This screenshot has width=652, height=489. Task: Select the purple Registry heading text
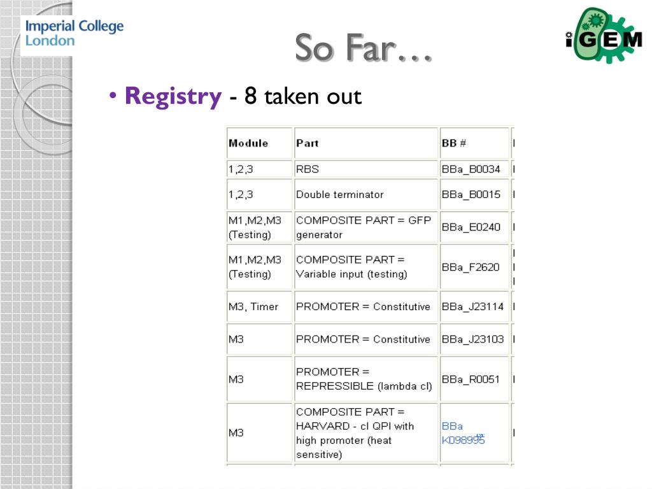tap(173, 97)
